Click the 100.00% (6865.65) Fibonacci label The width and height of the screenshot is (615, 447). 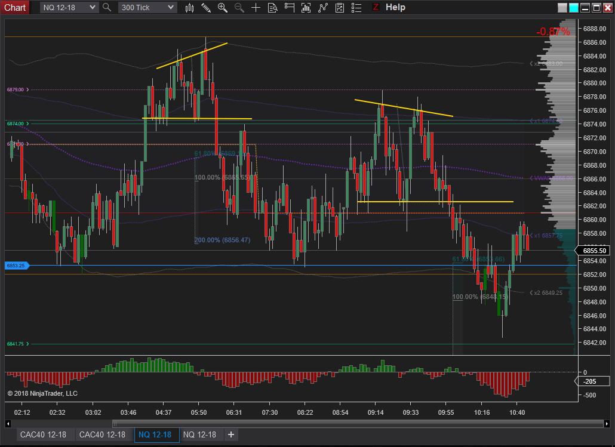pyautogui.click(x=222, y=177)
